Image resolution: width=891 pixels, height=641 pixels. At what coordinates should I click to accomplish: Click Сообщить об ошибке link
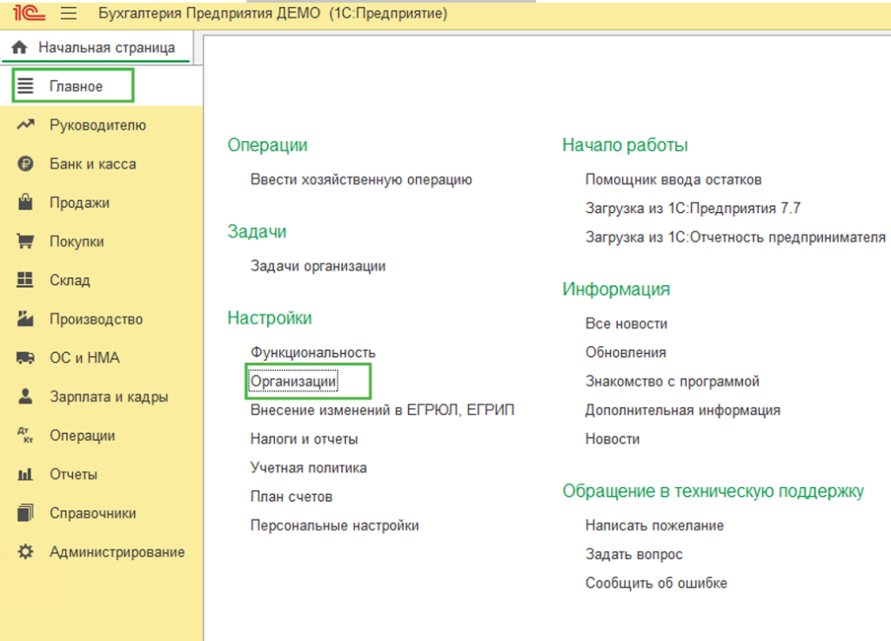(x=656, y=583)
